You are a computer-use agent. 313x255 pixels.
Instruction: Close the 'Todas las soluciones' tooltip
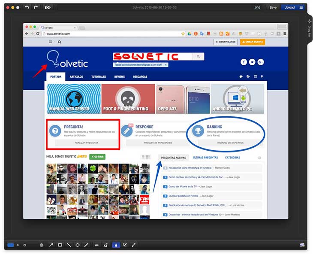point(166,65)
